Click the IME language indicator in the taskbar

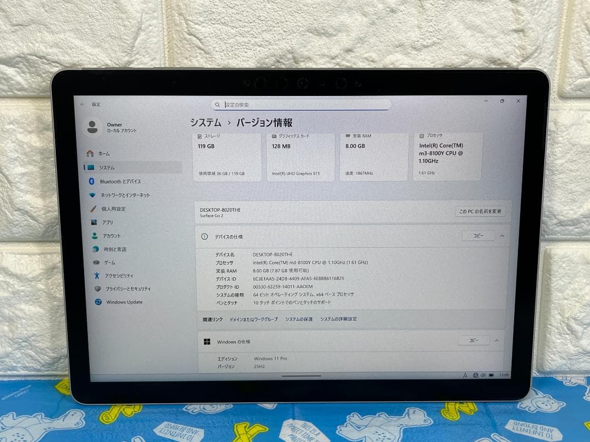click(x=465, y=375)
